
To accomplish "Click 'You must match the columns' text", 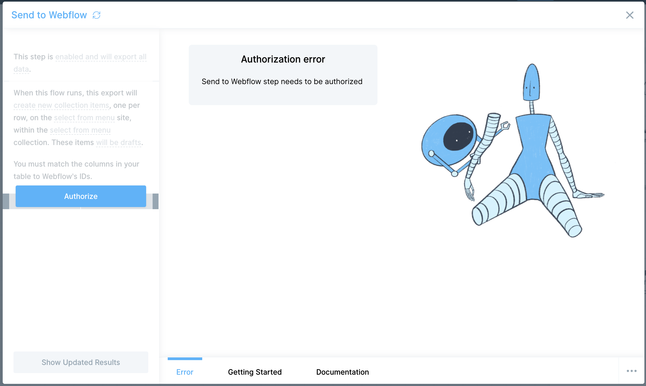I will (x=77, y=170).
